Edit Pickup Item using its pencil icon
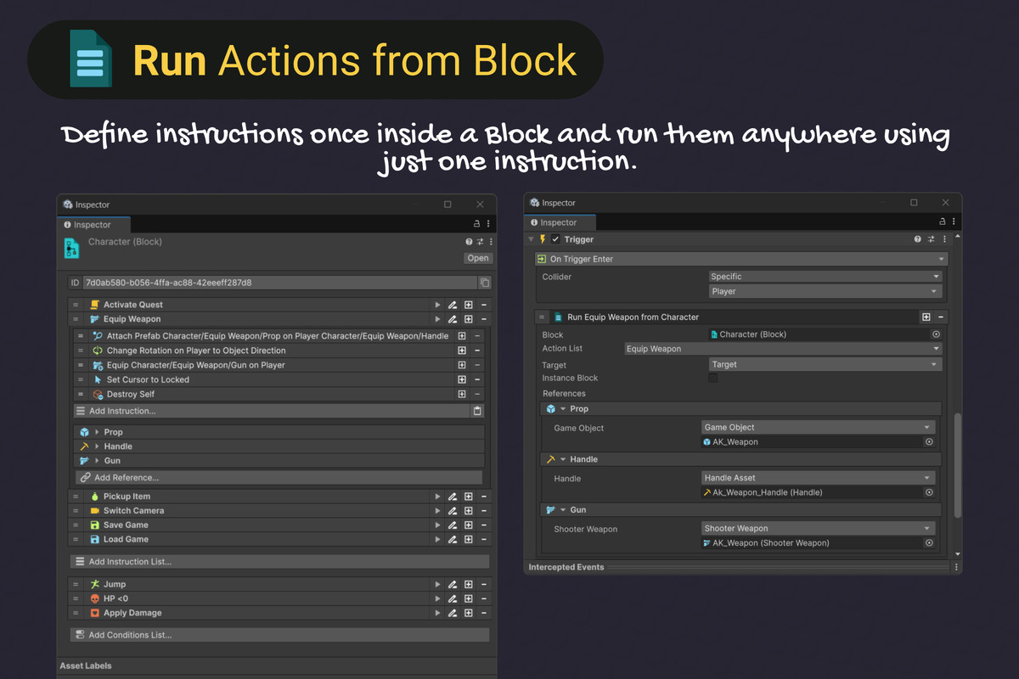 (x=453, y=496)
